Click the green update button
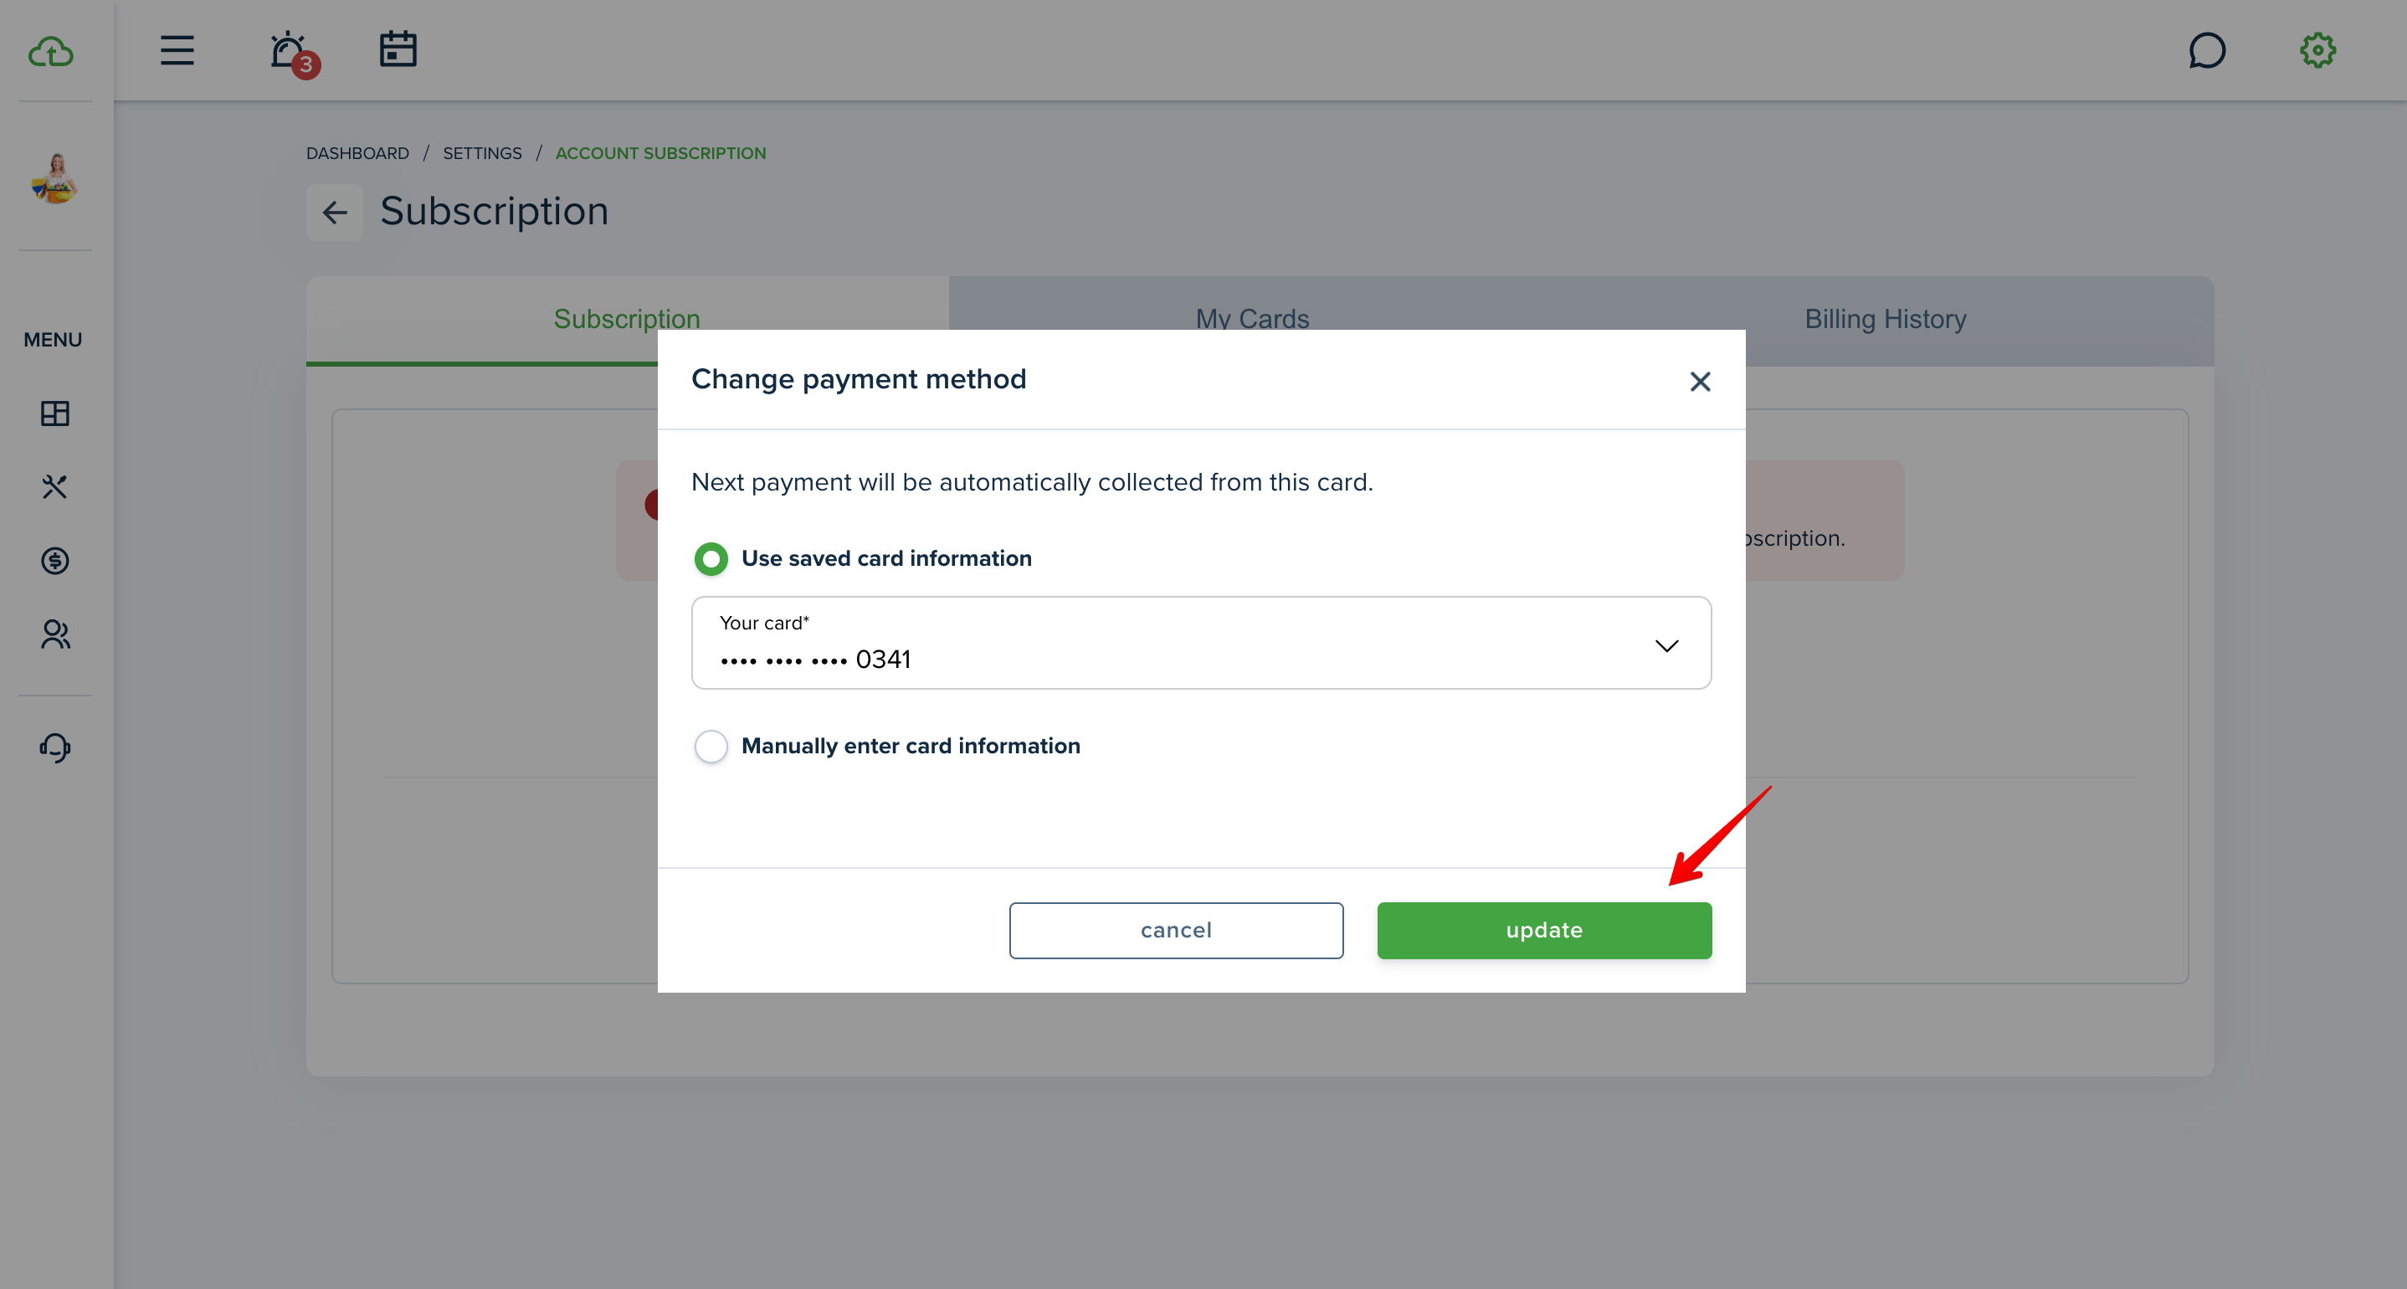 coord(1543,930)
